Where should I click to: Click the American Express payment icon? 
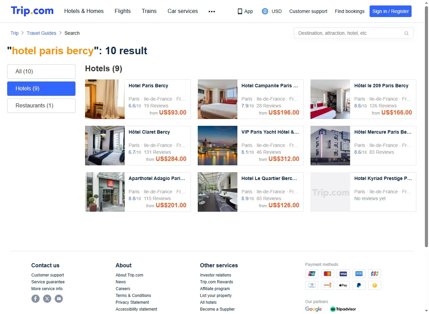click(x=359, y=274)
